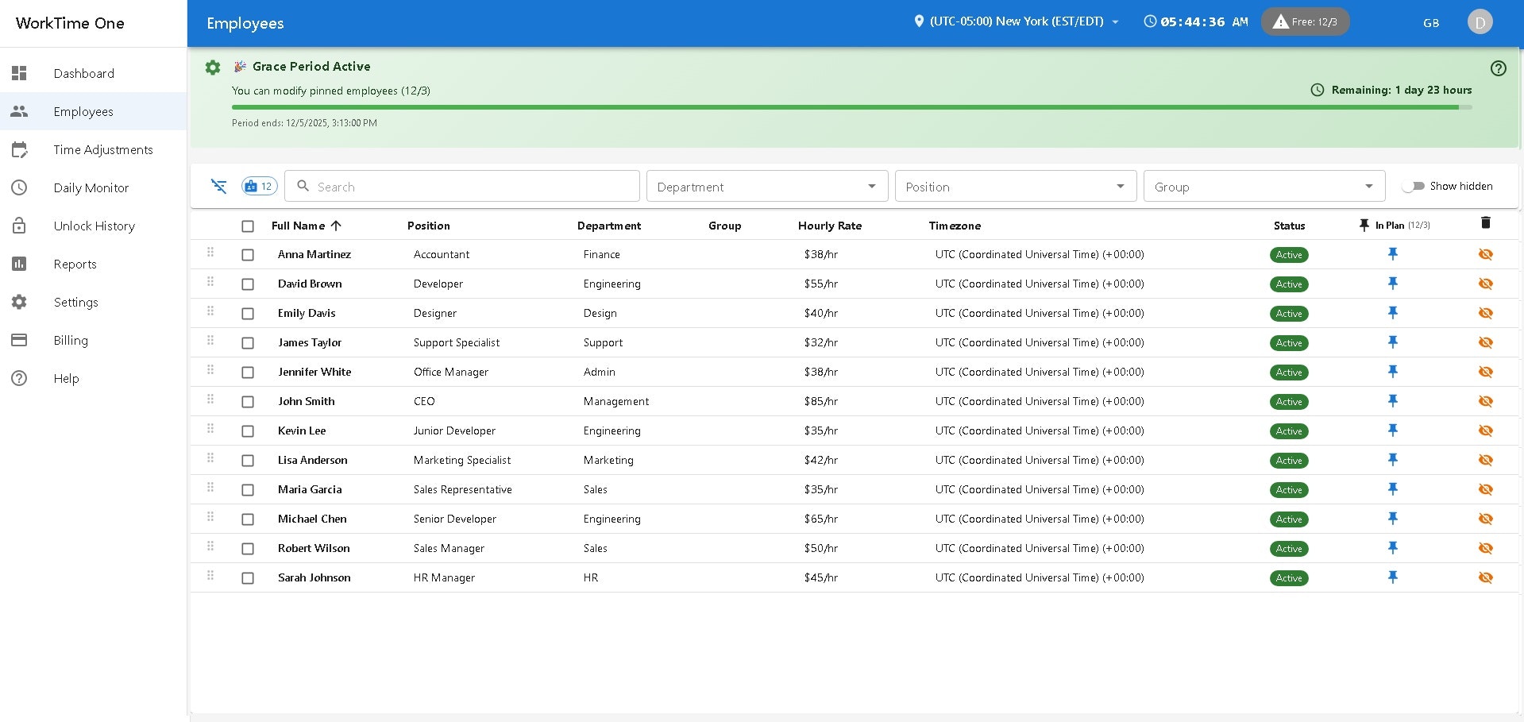
Task: Click the grace period green progress bar
Action: 851,107
